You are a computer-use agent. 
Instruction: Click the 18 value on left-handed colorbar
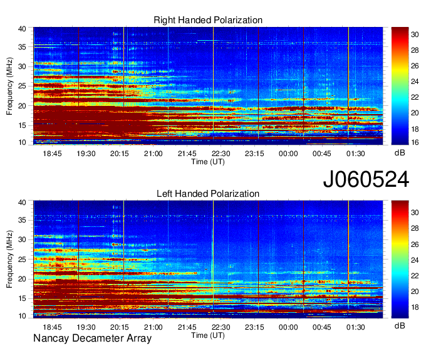(x=415, y=307)
